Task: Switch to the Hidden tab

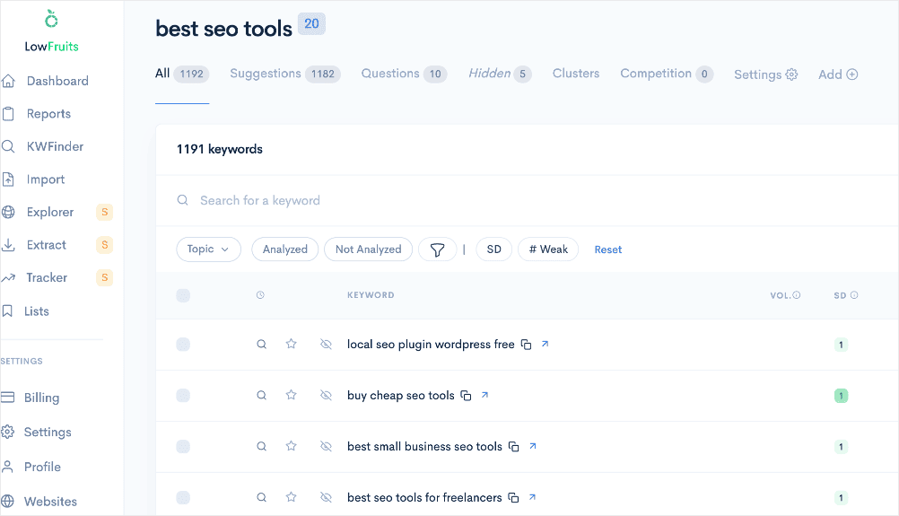Action: click(x=500, y=74)
